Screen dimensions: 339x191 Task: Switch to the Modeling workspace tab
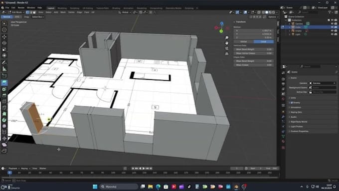(62, 8)
